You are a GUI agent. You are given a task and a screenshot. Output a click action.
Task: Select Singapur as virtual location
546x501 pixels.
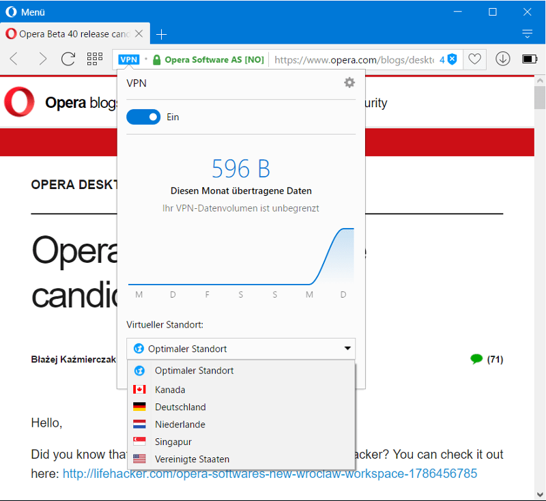tap(241, 442)
